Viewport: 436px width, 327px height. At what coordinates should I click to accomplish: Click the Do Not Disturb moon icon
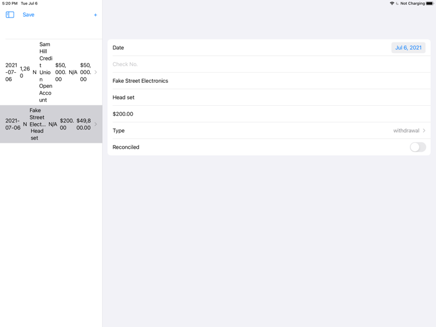click(397, 4)
